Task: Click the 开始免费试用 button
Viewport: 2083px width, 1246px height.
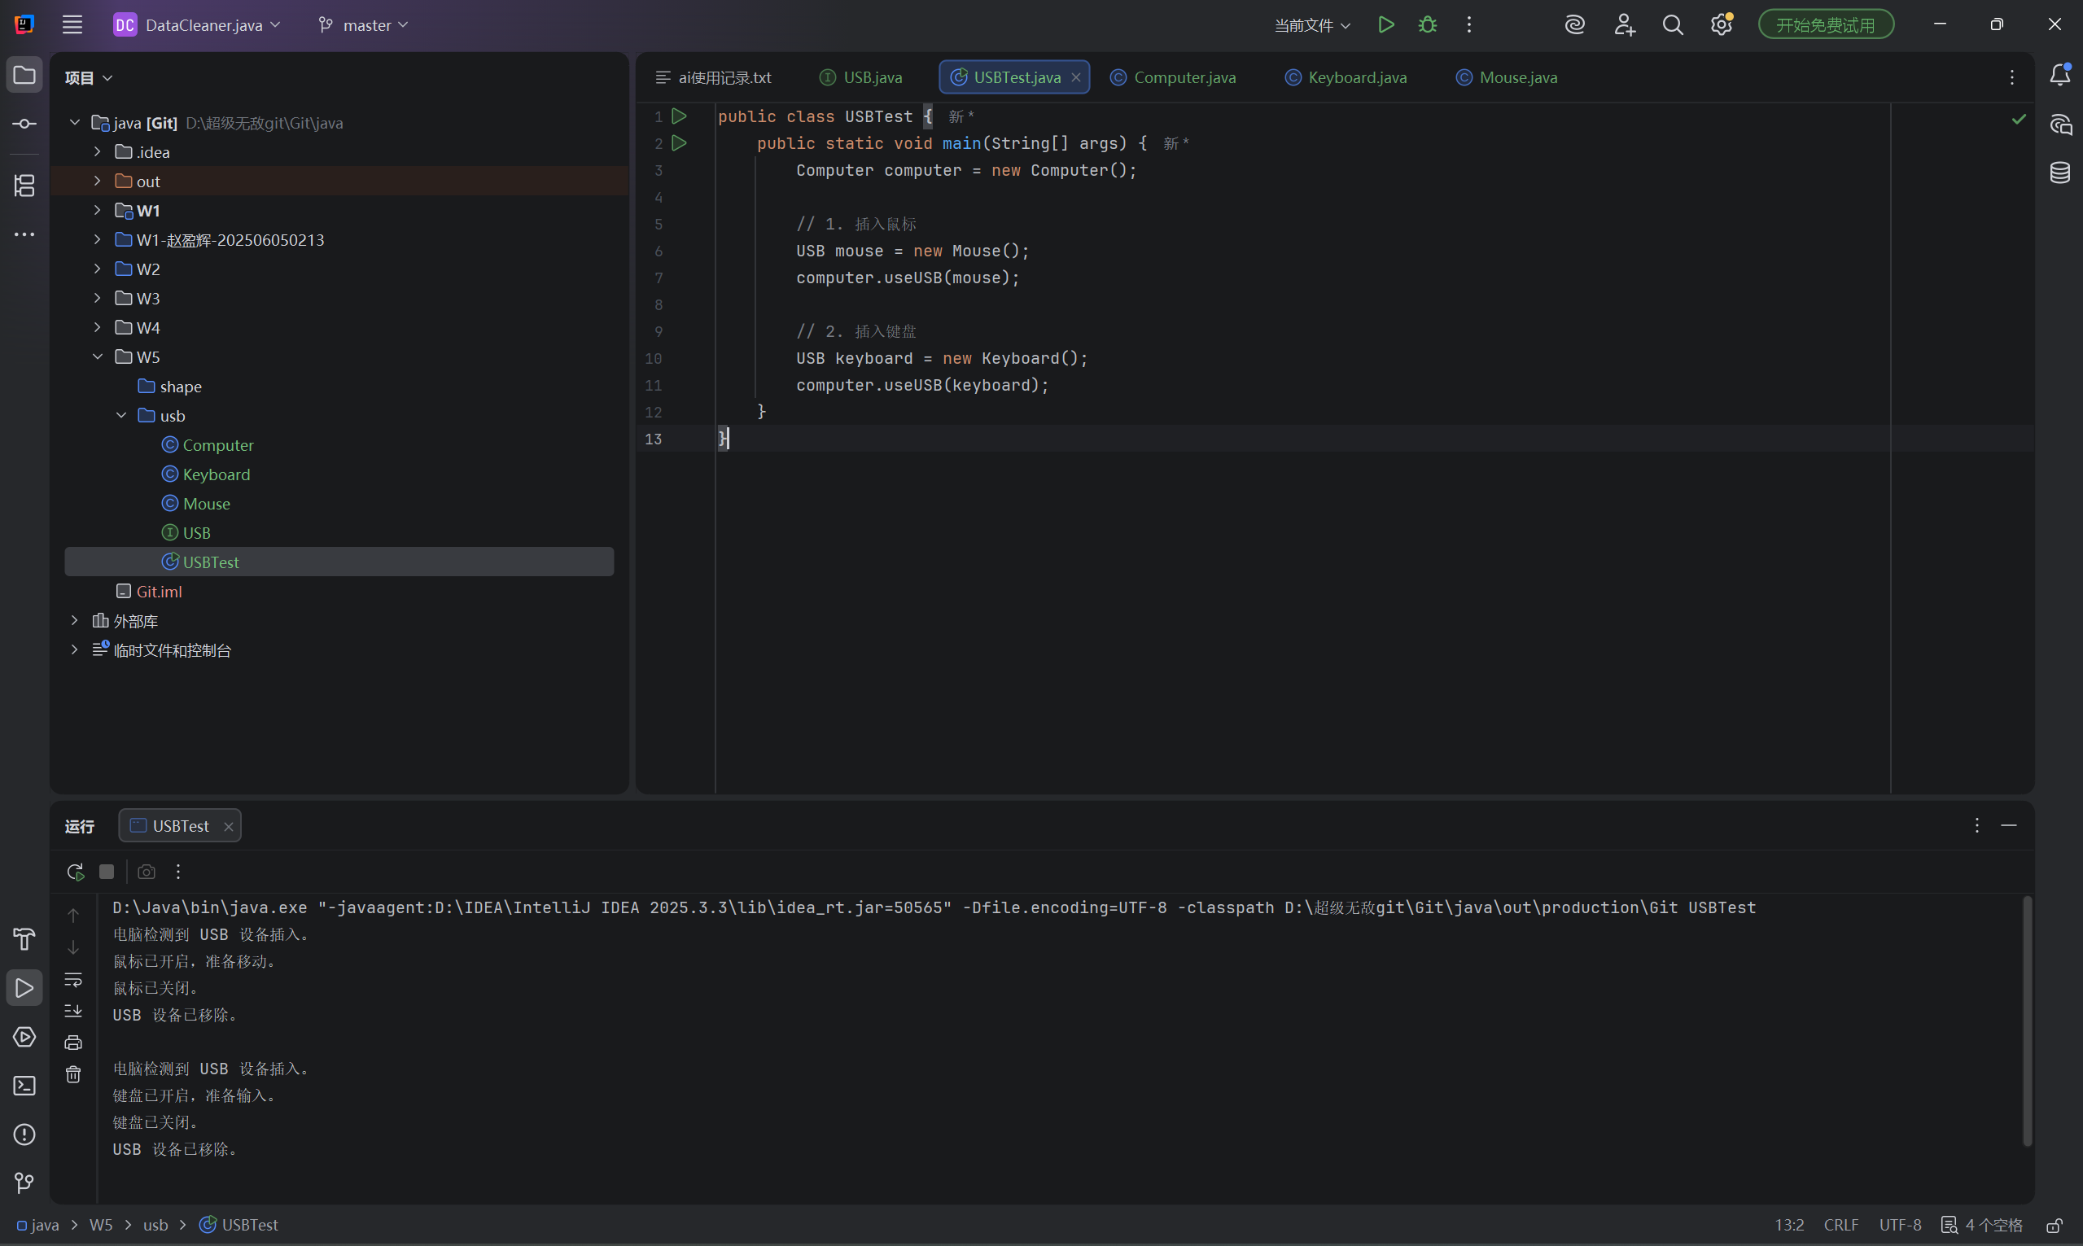Action: [1825, 25]
